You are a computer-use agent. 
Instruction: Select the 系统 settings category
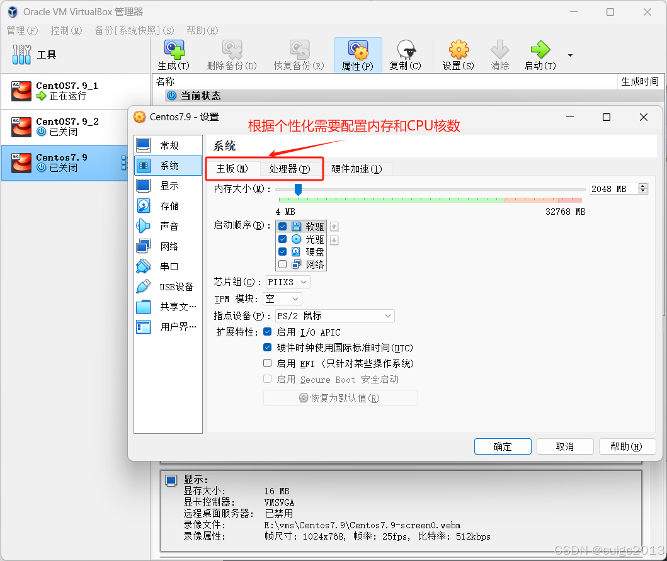pyautogui.click(x=168, y=166)
